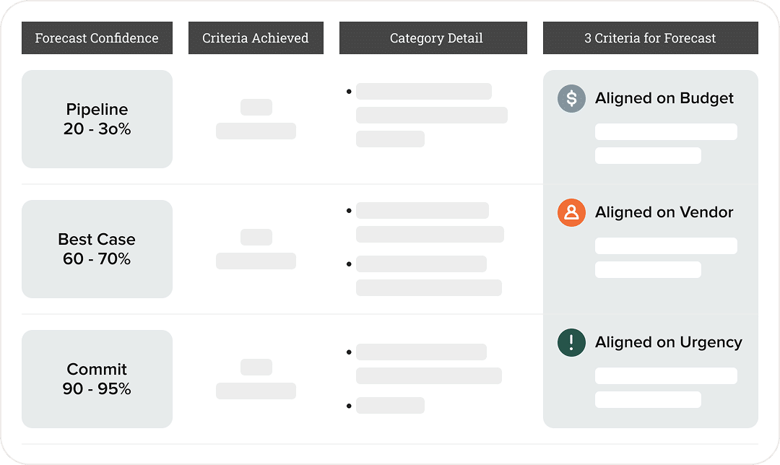The width and height of the screenshot is (780, 465).
Task: Click the white text field under Aligned on Vendor
Action: pos(666,245)
